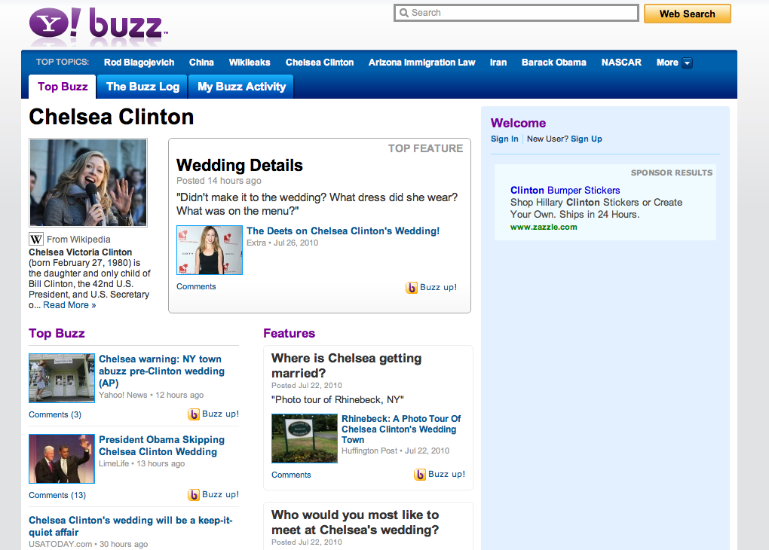
Task: Open Comments (3) link
Action: point(55,414)
